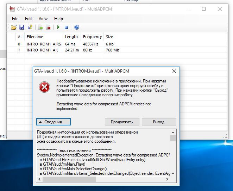Image resolution: width=233 pixels, height=191 pixels.
Task: Click the 768 Mb size cell
Action: click(x=113, y=50)
